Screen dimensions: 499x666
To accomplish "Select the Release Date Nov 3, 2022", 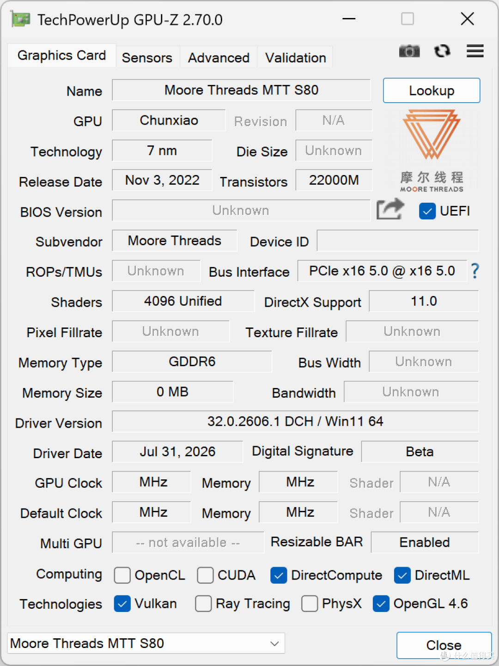I will point(162,180).
